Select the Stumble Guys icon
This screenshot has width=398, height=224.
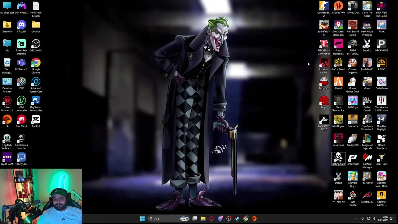(x=353, y=180)
